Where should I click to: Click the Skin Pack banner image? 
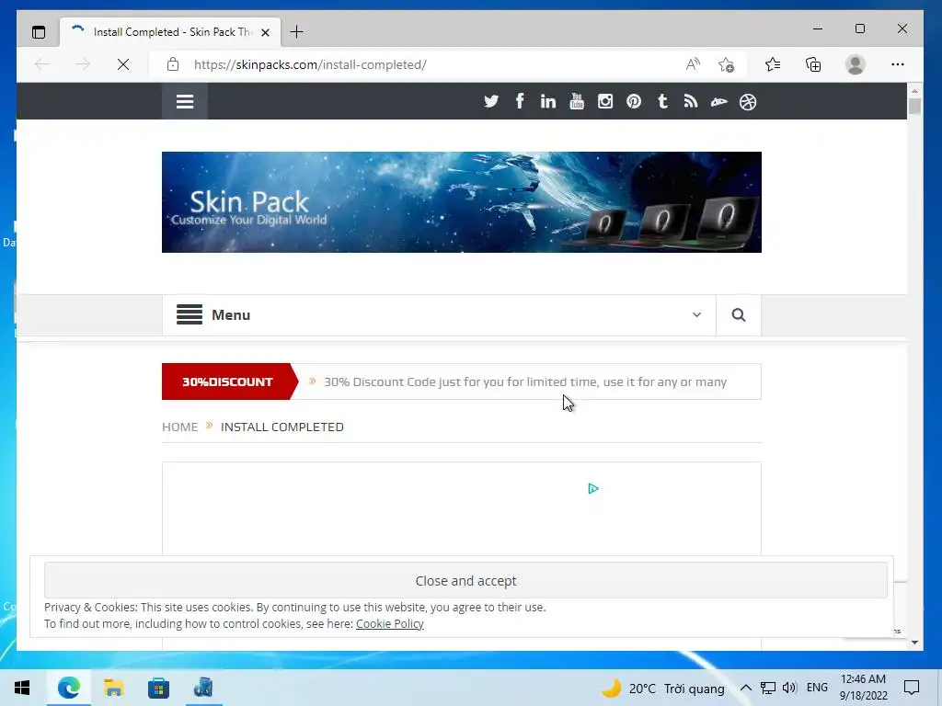[x=462, y=201]
